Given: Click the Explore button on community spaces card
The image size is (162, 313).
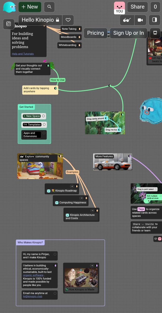Looking at the screenshot, I should 27,156.
